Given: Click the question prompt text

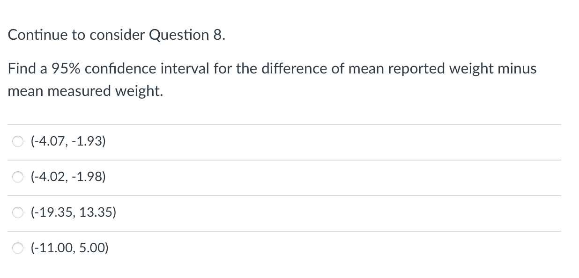Looking at the screenshot, I should coord(272,79).
